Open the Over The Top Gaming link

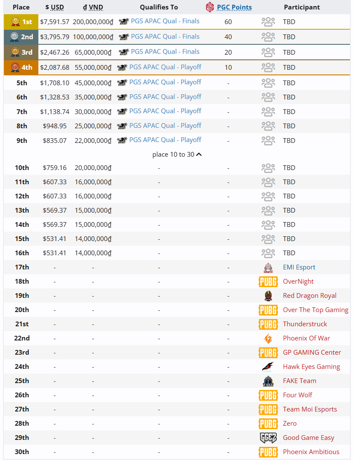316,310
